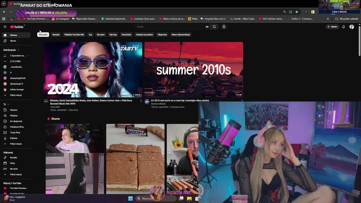Select Ostatnio przesłane filter chip
The height and width of the screenshot is (203, 361).
coord(144,35)
